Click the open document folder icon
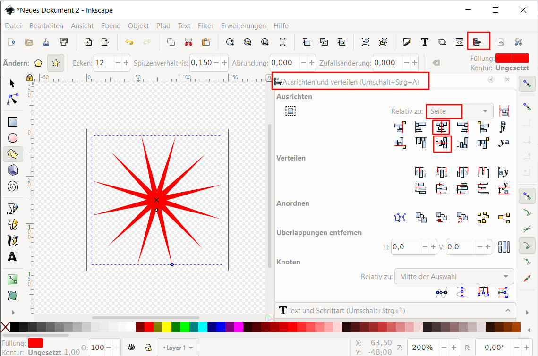 pos(29,42)
